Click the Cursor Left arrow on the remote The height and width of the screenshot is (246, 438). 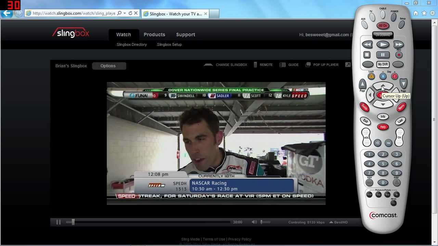[x=370, y=95]
